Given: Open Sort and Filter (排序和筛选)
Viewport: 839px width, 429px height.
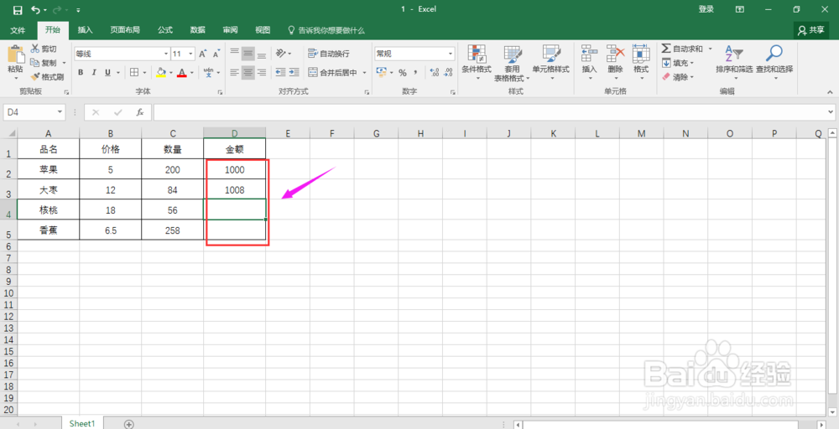Looking at the screenshot, I should pos(734,63).
